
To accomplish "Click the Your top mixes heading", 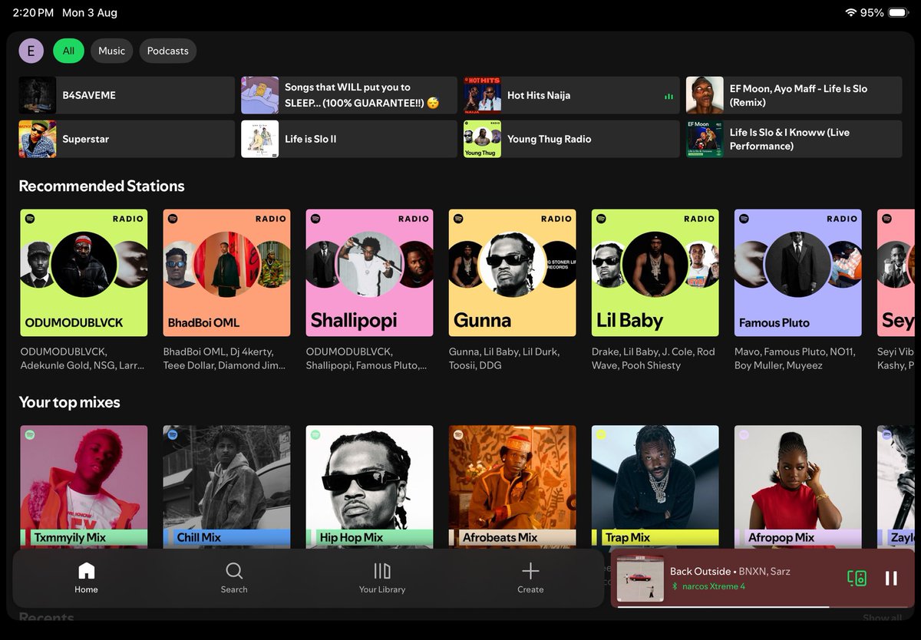I will [69, 402].
